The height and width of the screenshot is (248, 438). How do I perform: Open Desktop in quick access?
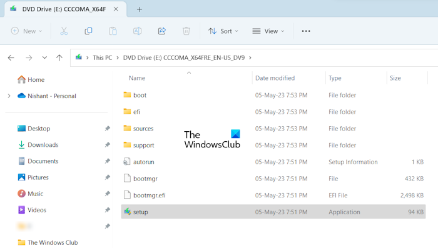coord(34,129)
